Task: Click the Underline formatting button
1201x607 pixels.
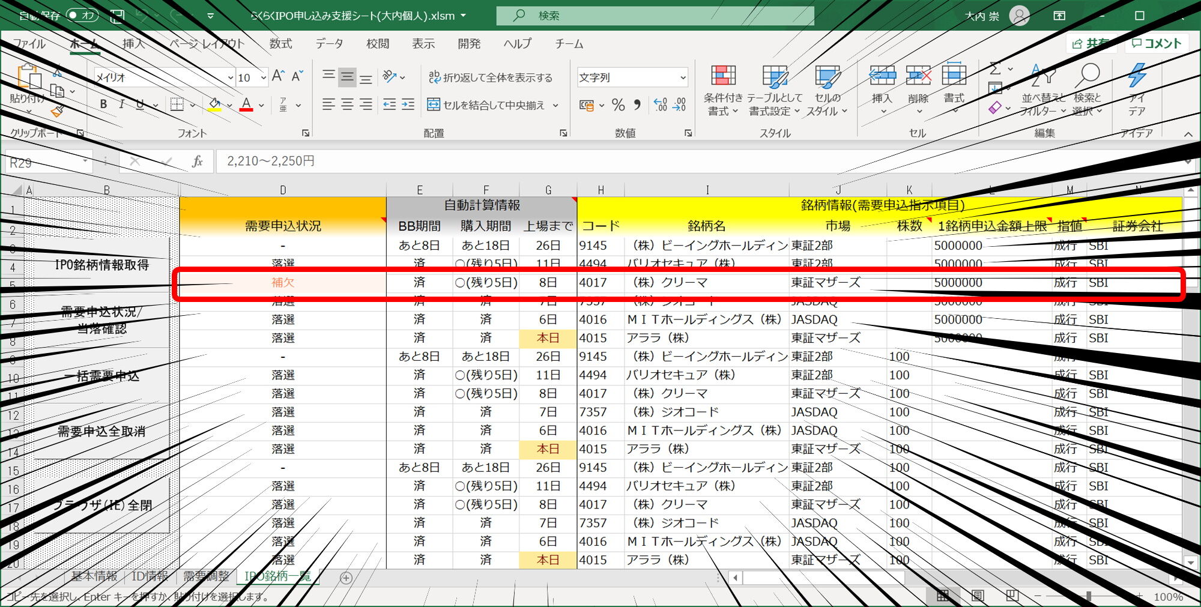Action: (x=140, y=104)
